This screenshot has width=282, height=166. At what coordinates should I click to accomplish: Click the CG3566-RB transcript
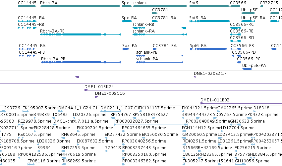coord(235,34)
